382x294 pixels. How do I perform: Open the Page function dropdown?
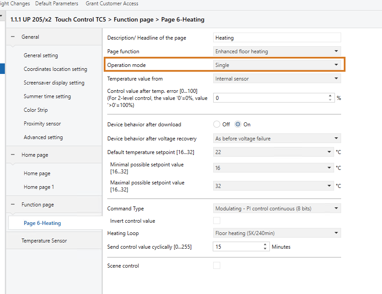(x=277, y=51)
